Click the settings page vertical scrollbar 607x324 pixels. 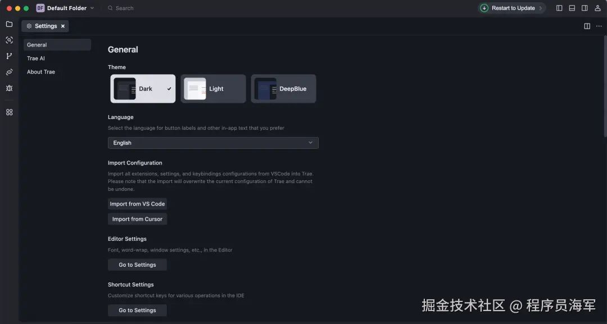605,86
